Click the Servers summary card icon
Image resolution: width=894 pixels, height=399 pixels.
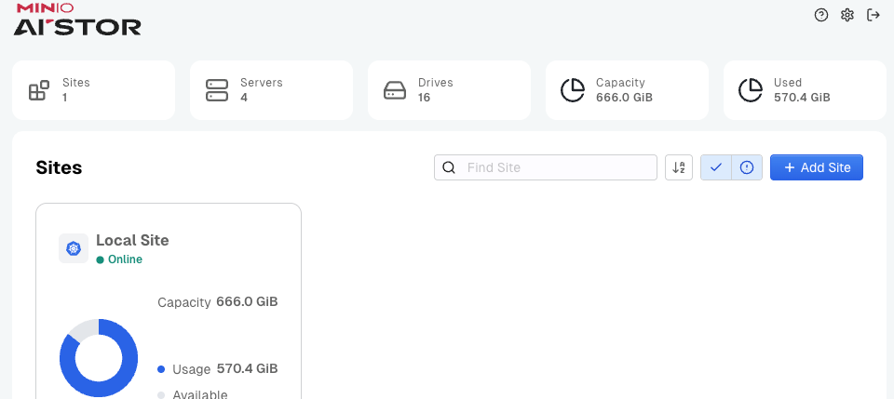click(217, 90)
